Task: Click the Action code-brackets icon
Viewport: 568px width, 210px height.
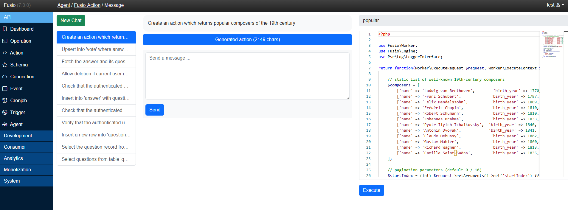Action: [5, 53]
